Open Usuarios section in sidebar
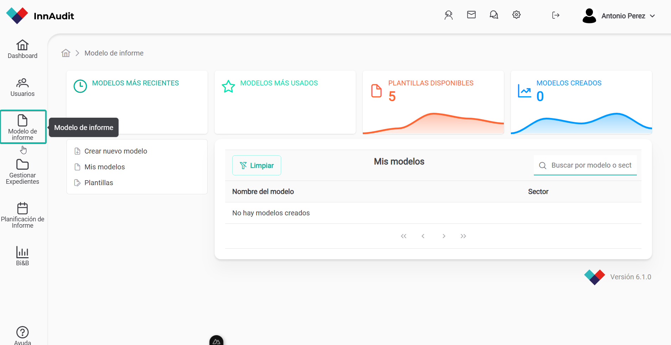Viewport: 671px width, 345px height. click(23, 87)
